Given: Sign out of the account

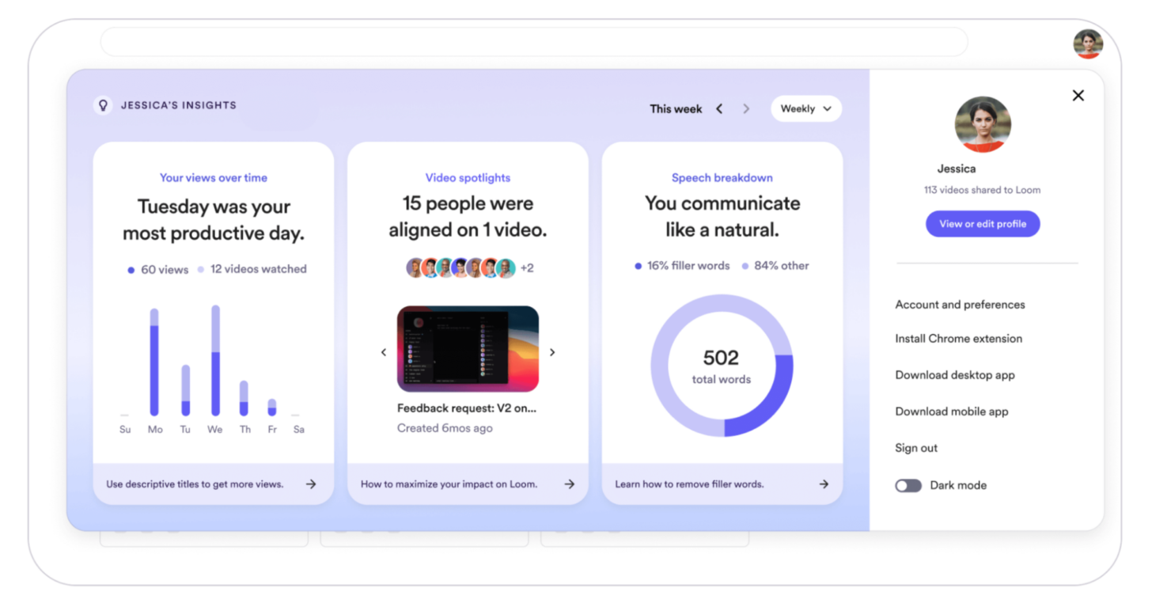Looking at the screenshot, I should (915, 448).
